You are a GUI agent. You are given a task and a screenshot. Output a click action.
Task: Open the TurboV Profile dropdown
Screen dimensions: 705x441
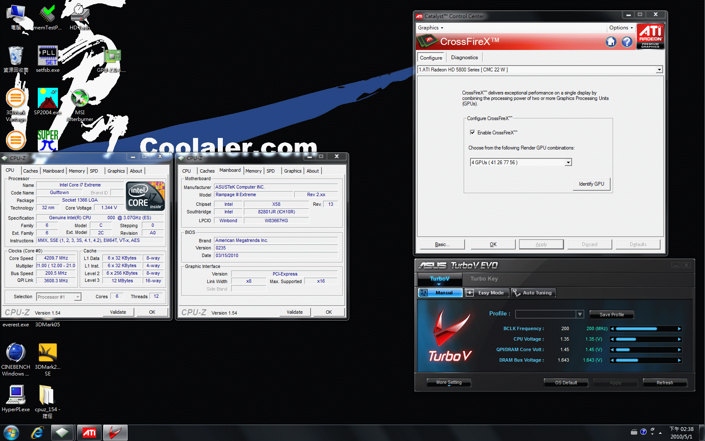580,314
